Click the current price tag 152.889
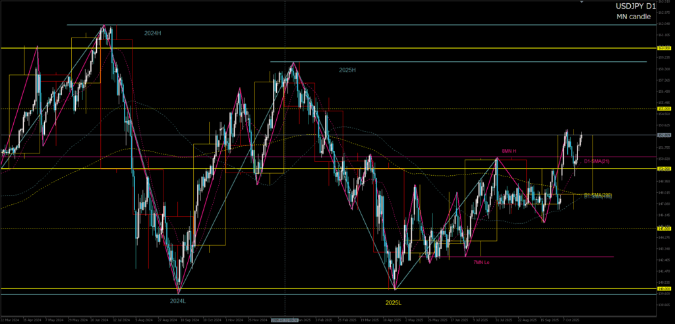The width and height of the screenshot is (675, 324). tap(664, 136)
